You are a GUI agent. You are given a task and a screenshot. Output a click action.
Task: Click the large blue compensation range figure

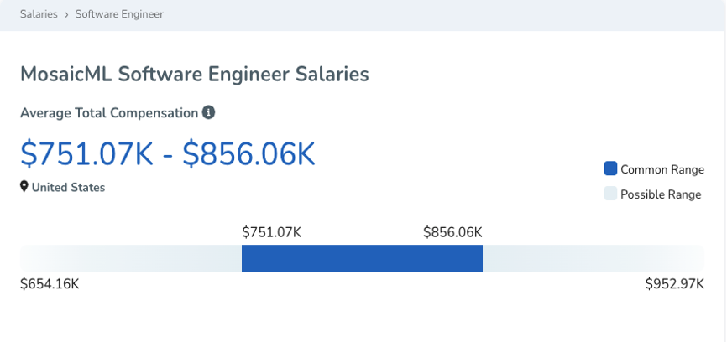coord(168,153)
